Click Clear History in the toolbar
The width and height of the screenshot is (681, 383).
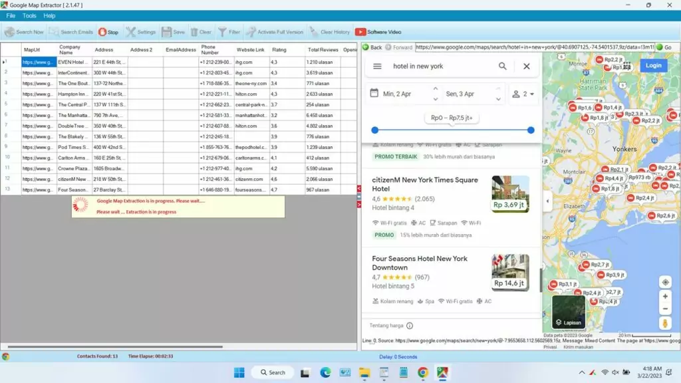[x=330, y=32]
